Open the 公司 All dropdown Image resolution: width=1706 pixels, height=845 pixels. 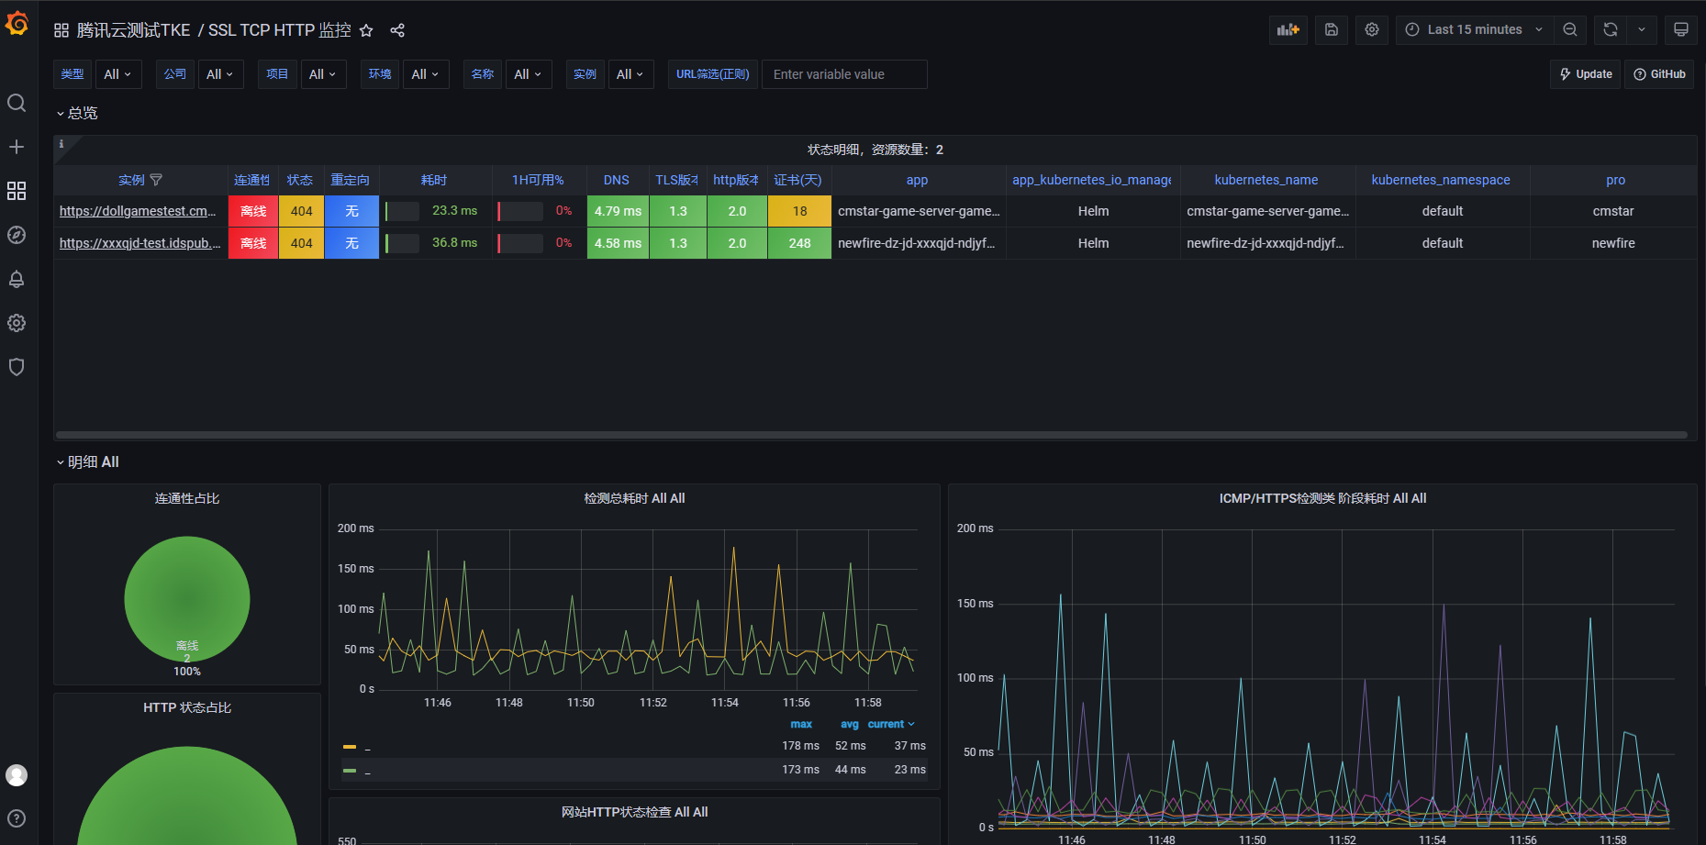click(x=220, y=74)
